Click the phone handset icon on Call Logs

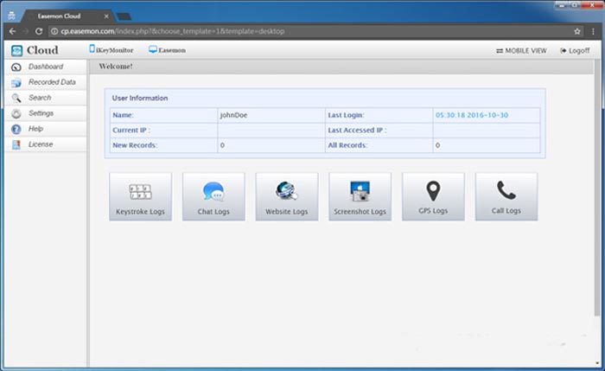click(x=506, y=190)
